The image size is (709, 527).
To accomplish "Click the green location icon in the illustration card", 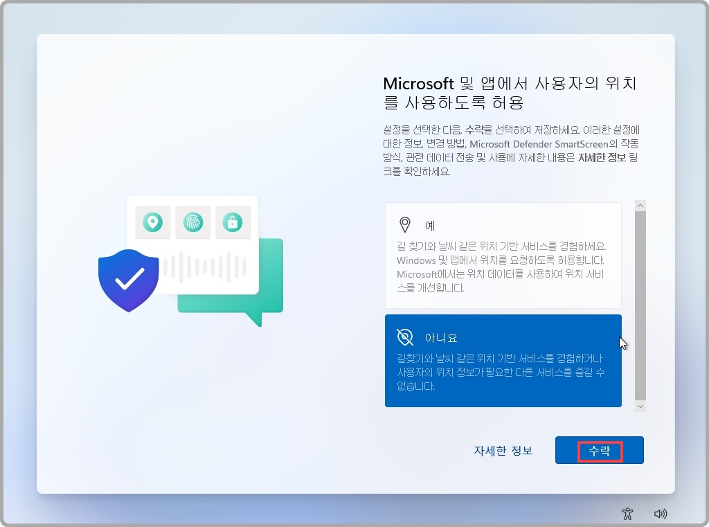I will tap(152, 222).
